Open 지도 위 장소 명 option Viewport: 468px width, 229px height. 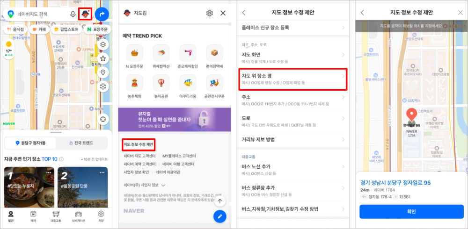(293, 79)
